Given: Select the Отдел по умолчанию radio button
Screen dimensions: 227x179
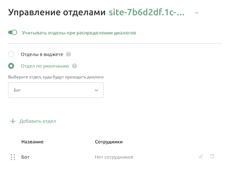Looking at the screenshot, I should click(x=11, y=66).
